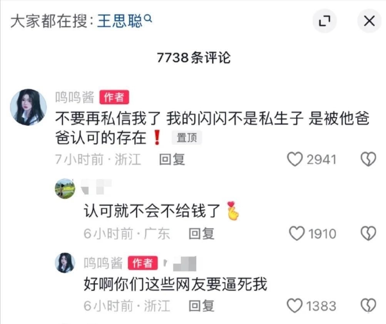Open 呜呜酱 username in the reply
Viewport: 386px width, 324px height.
(103, 263)
